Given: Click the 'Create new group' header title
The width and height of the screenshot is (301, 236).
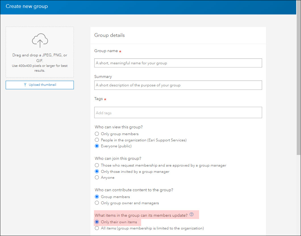Looking at the screenshot, I should tap(27, 6).
